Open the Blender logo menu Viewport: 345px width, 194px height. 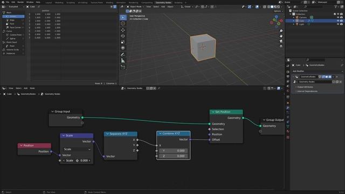3,2
